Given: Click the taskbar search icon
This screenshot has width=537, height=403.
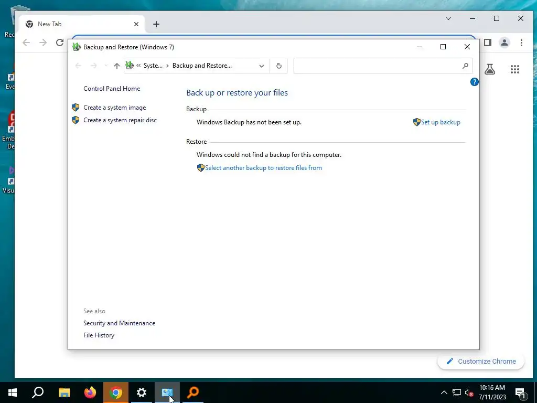Looking at the screenshot, I should [38, 393].
